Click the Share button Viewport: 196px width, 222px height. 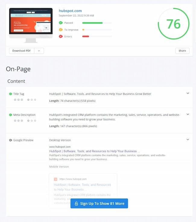click(182, 51)
